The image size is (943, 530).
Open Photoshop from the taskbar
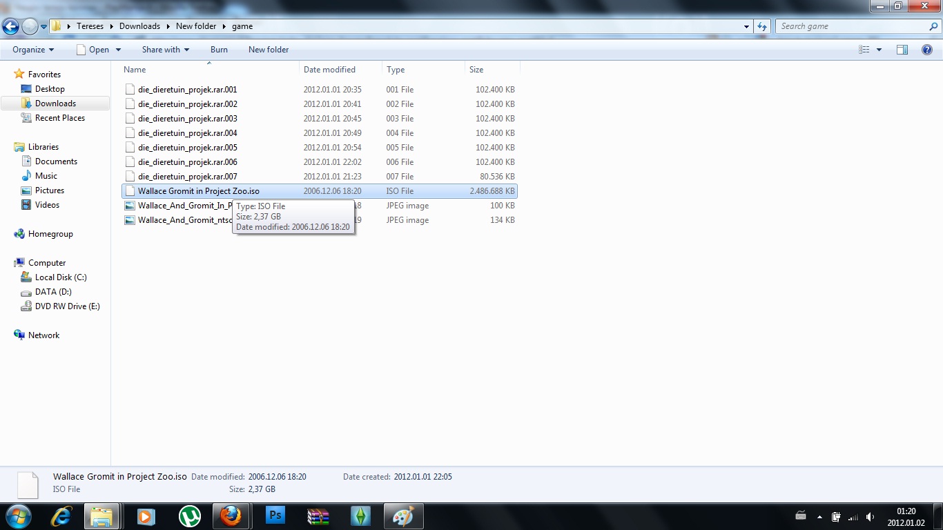pos(275,516)
